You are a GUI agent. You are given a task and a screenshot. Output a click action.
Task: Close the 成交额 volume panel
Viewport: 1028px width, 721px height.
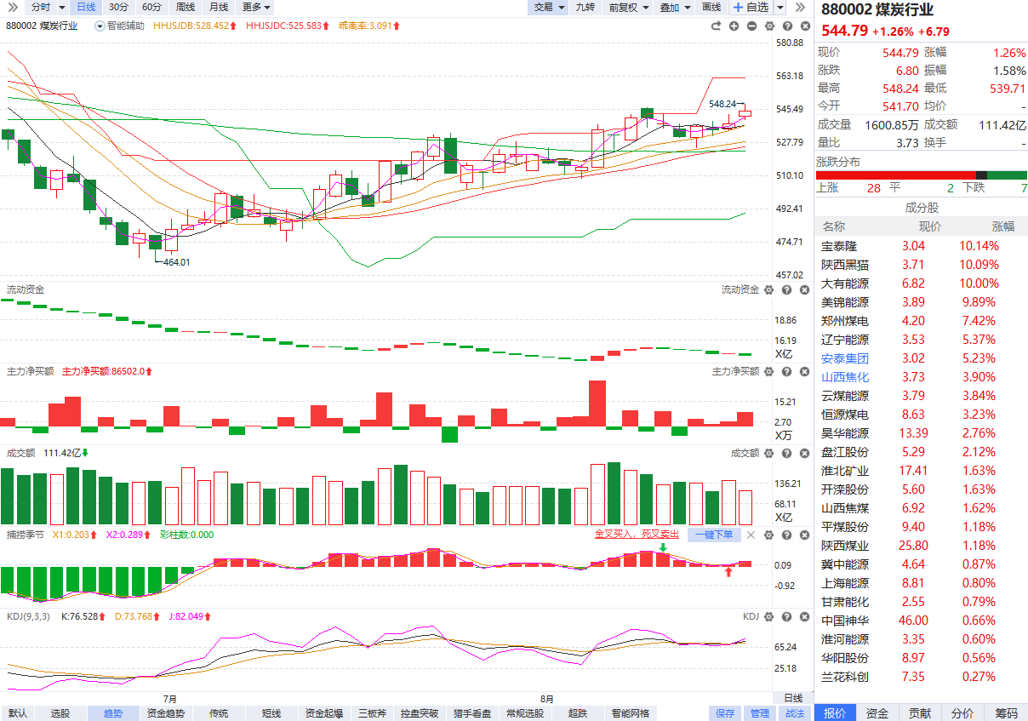[802, 454]
